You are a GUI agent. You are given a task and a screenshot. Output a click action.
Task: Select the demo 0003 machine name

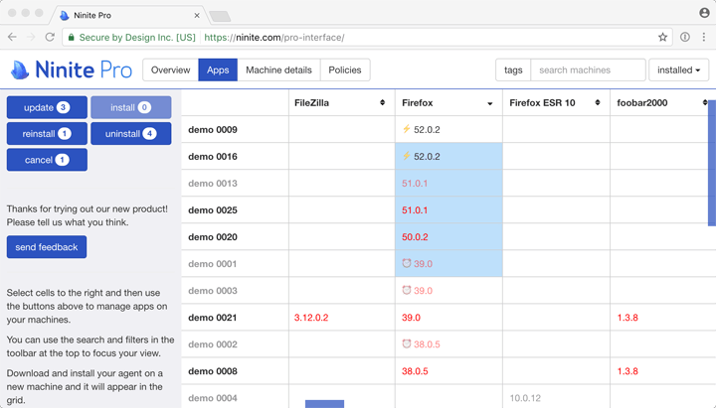pyautogui.click(x=213, y=291)
